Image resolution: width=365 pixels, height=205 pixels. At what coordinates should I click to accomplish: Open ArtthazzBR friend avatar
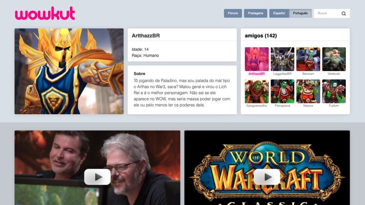point(257,59)
